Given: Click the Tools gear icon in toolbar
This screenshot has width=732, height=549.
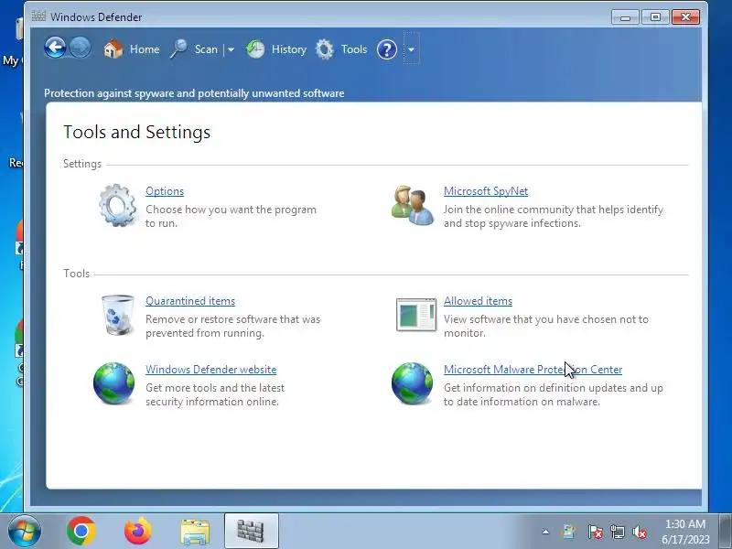Looking at the screenshot, I should [325, 49].
